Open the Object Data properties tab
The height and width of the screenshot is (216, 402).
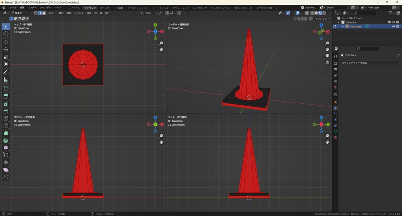(336, 132)
